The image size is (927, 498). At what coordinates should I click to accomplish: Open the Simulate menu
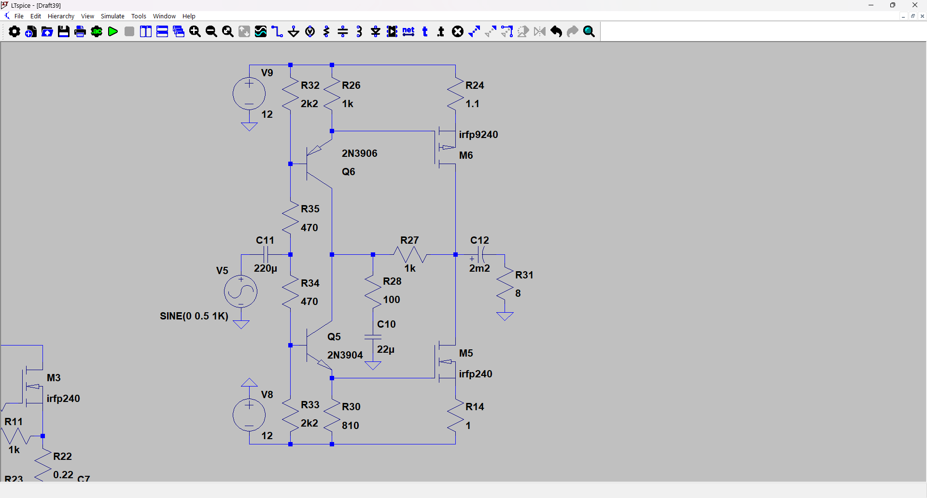(x=112, y=16)
